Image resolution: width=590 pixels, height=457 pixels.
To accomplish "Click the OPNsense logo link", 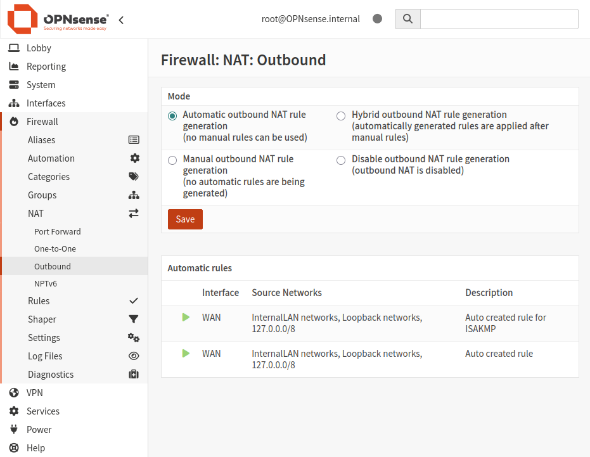I will pyautogui.click(x=58, y=19).
